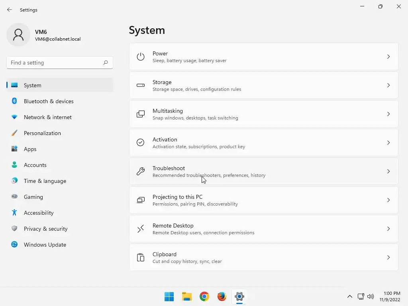The width and height of the screenshot is (408, 306).
Task: Click the 'Apps' sidebar label
Action: coord(30,149)
